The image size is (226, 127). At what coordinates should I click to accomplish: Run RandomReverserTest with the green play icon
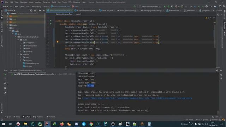point(165,6)
